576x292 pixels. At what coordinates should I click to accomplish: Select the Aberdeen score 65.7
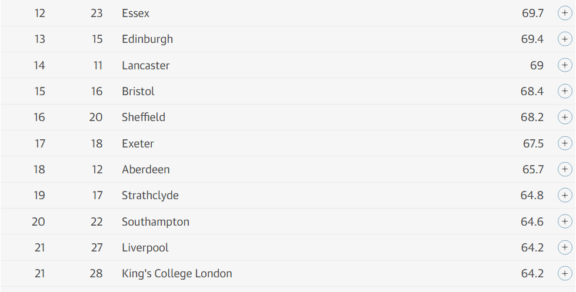(x=532, y=169)
